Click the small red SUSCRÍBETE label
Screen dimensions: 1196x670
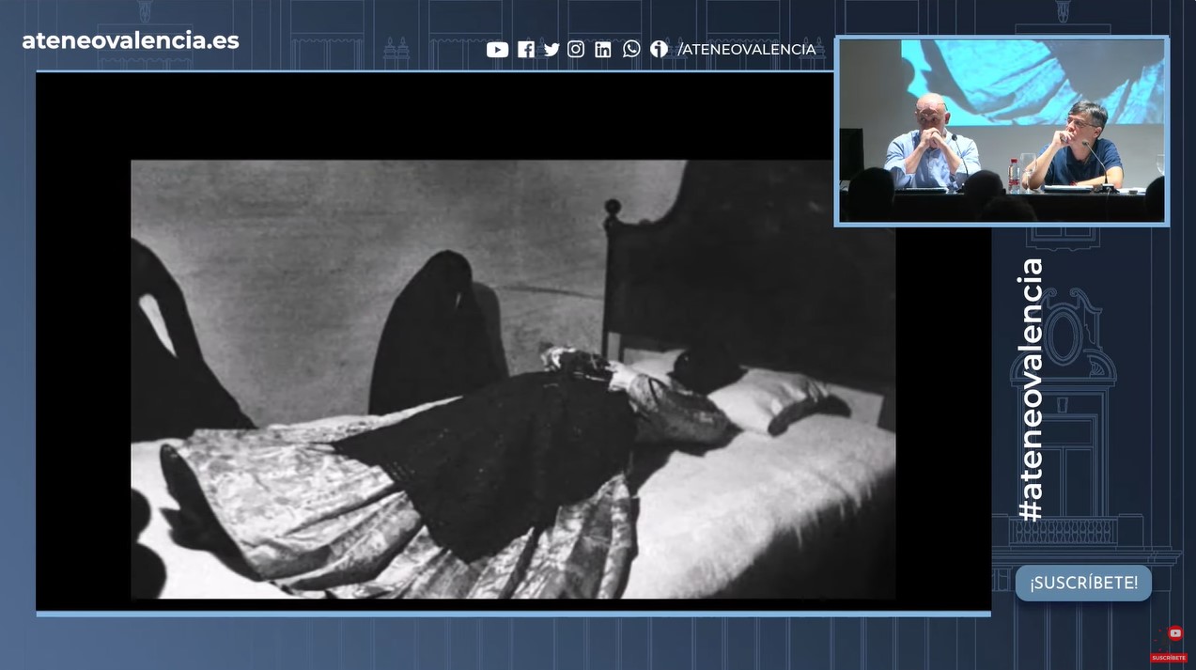click(1169, 658)
